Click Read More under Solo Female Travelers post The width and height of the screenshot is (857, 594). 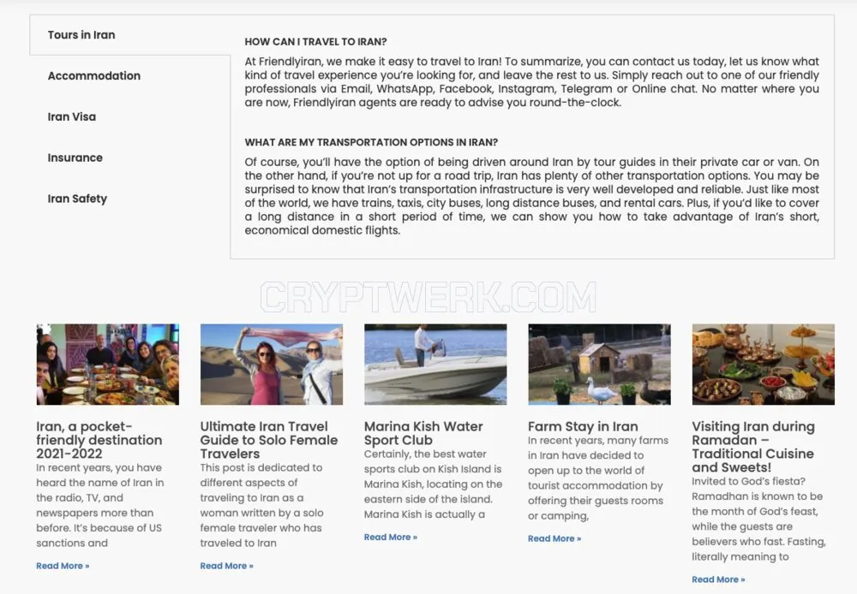tap(227, 566)
